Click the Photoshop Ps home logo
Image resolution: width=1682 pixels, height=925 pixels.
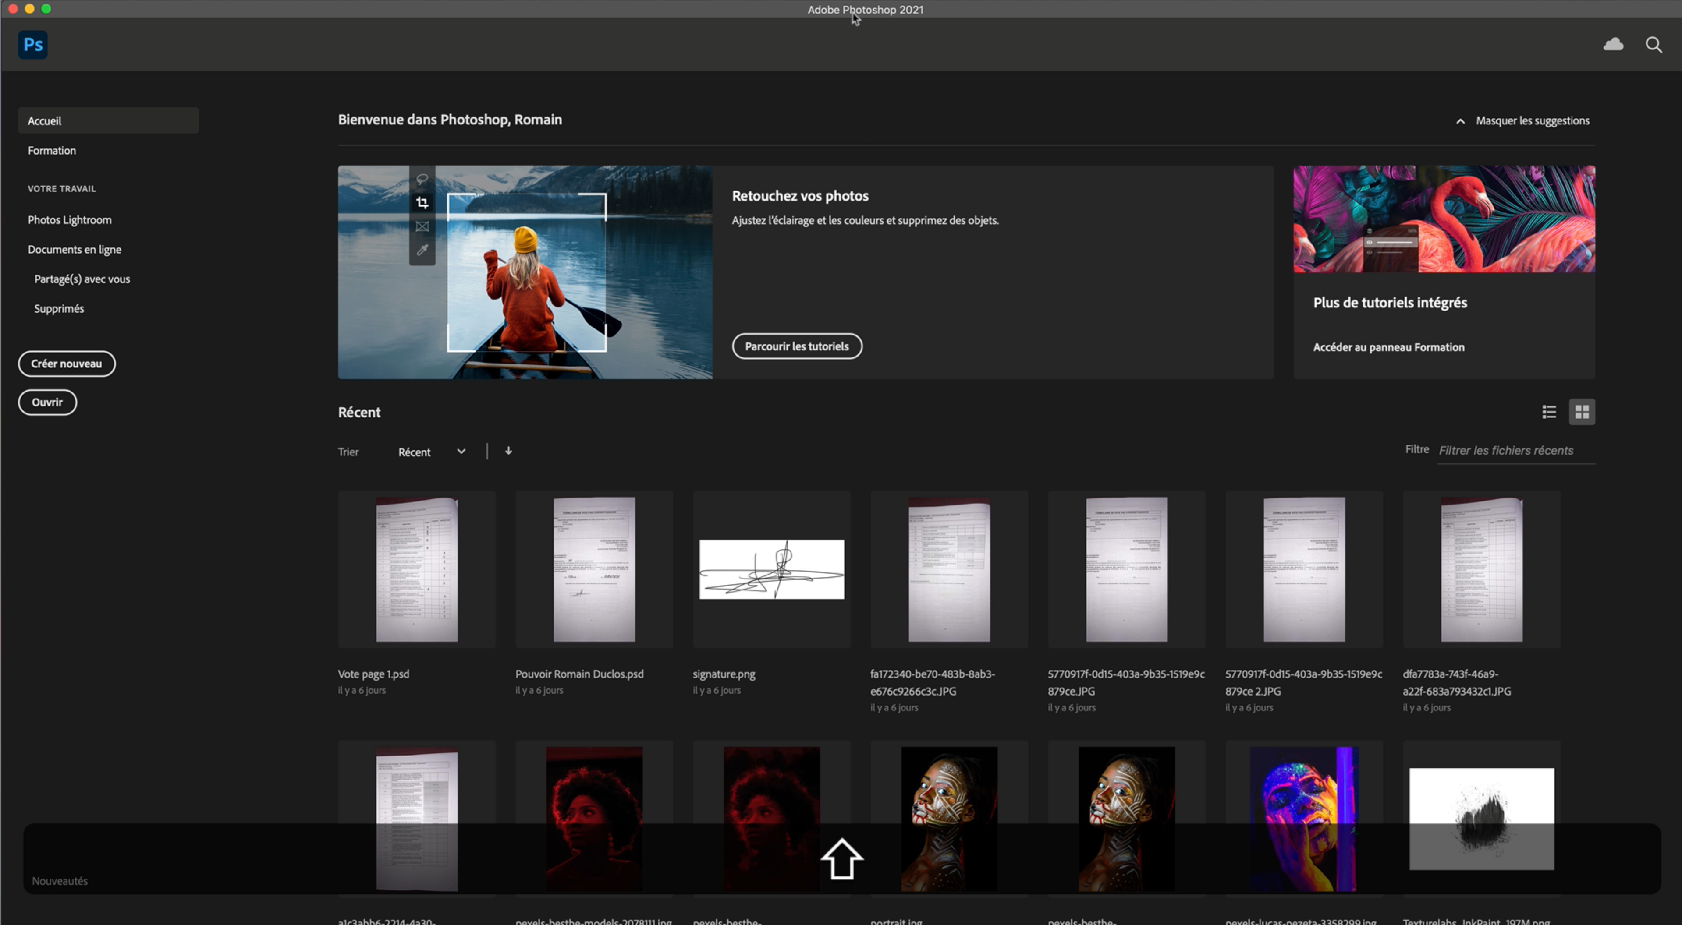[x=32, y=44]
